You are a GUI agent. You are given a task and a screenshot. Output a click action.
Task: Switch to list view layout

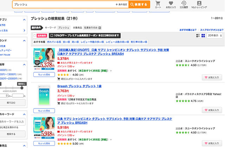pyautogui.click(x=198, y=36)
